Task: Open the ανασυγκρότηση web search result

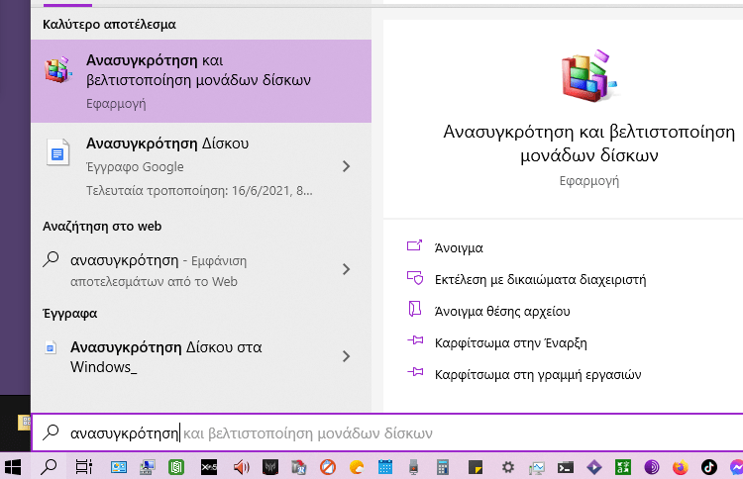Action: click(178, 269)
